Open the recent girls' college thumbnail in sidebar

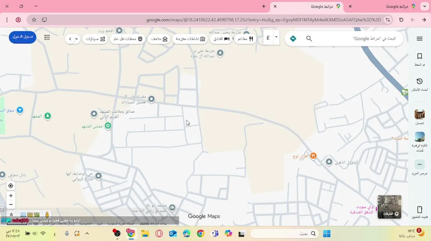point(419,137)
